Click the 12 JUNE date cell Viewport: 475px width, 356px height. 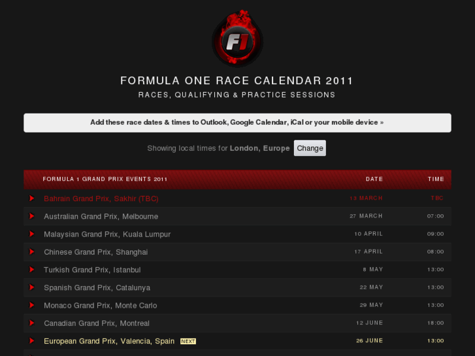[x=369, y=323]
